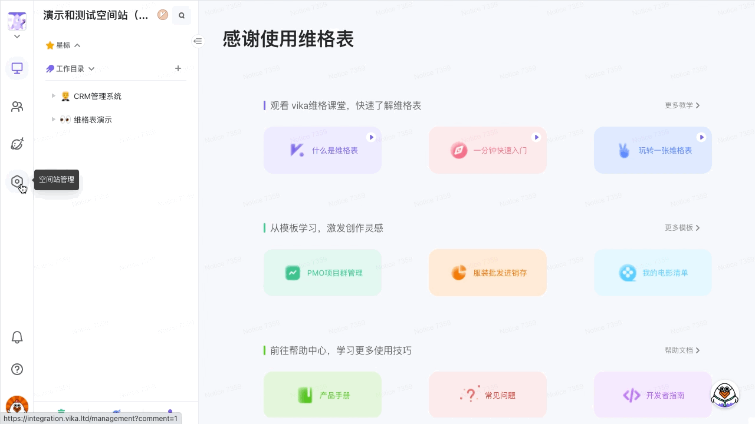
Task: Expand the CRM管理系统 folder
Action: coord(54,96)
